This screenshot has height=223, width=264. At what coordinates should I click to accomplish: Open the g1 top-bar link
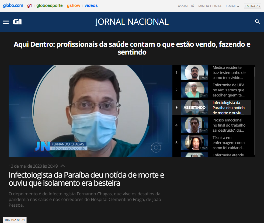[x=29, y=6]
